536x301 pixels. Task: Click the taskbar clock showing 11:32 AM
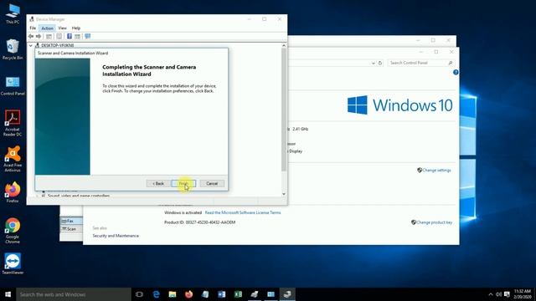(523, 293)
